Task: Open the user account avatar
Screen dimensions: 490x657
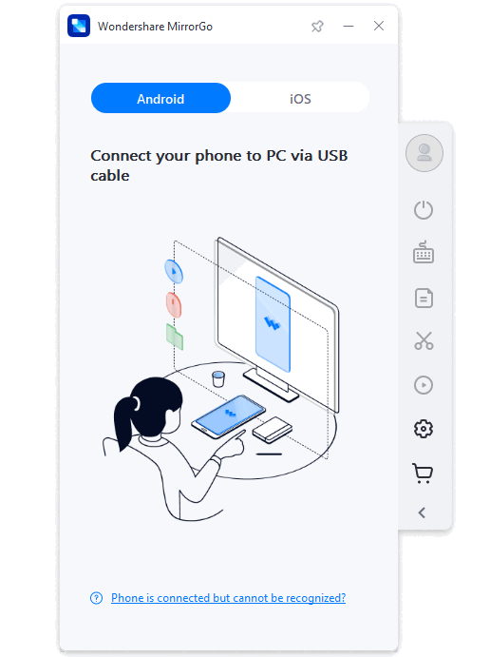Action: coord(424,153)
